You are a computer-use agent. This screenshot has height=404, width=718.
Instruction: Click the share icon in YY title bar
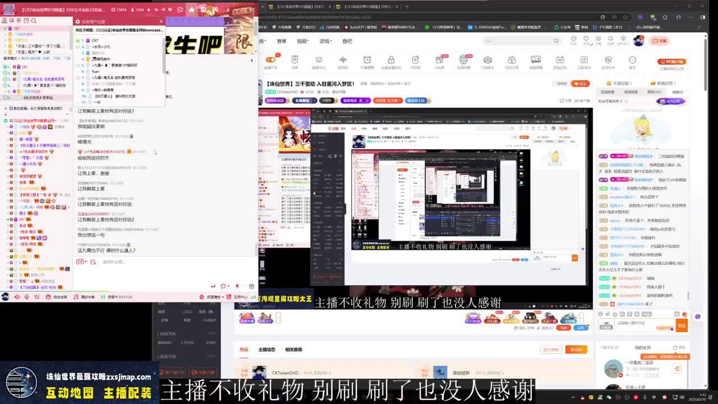[164, 10]
